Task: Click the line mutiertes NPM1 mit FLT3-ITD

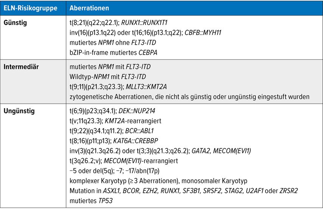Action: coord(107,67)
